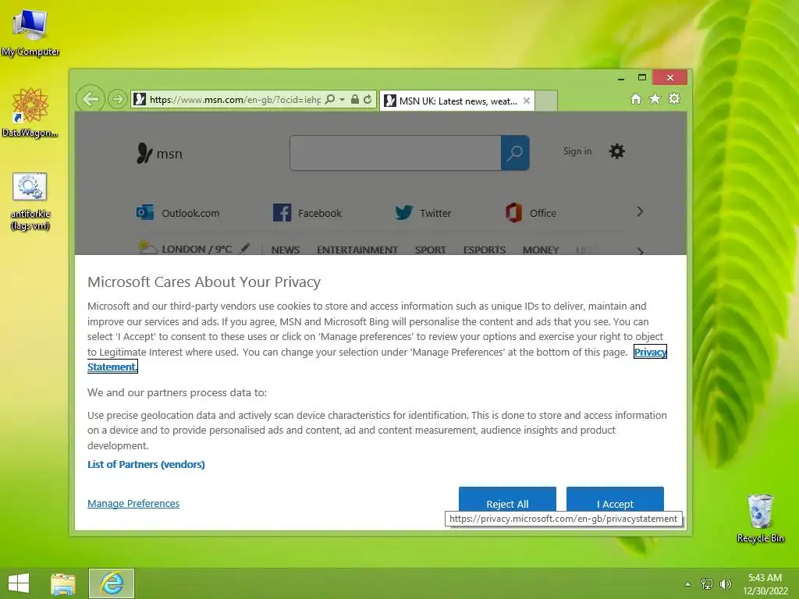
Task: Open the Twitter shortcut
Action: pyautogui.click(x=423, y=213)
